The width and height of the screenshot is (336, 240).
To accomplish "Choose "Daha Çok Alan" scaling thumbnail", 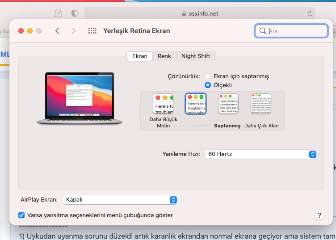I will [x=261, y=104].
